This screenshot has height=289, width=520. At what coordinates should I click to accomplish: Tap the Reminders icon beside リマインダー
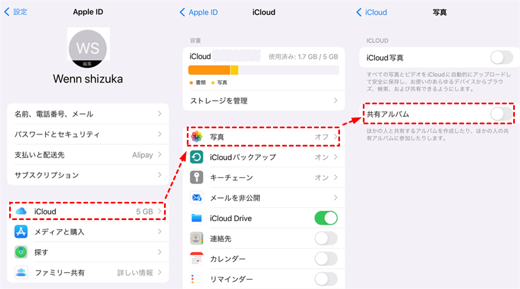pyautogui.click(x=196, y=279)
